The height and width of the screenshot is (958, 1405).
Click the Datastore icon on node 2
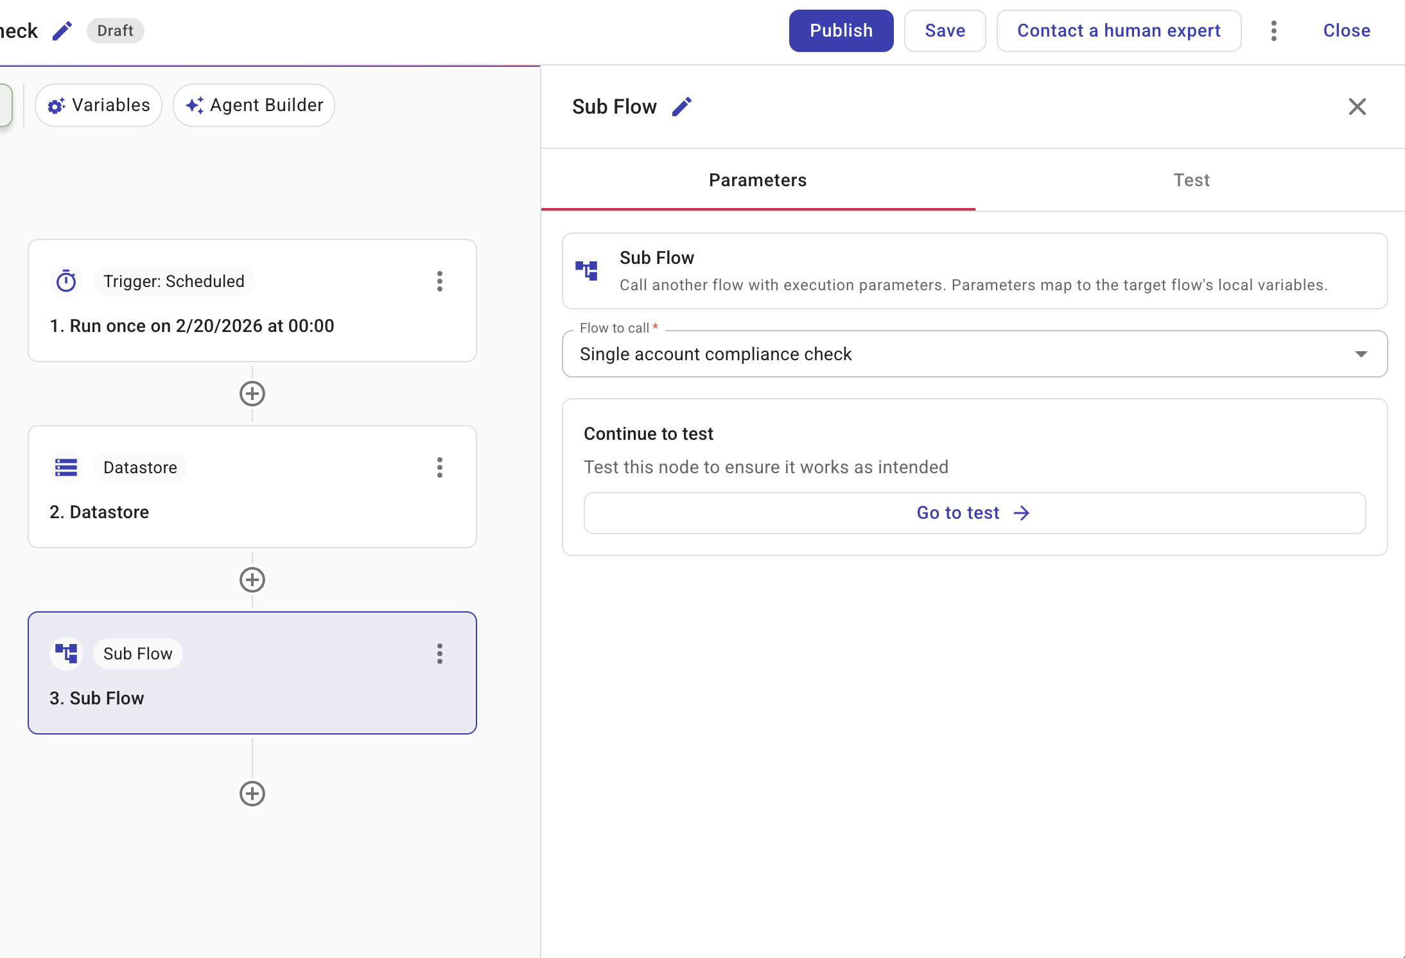(66, 467)
